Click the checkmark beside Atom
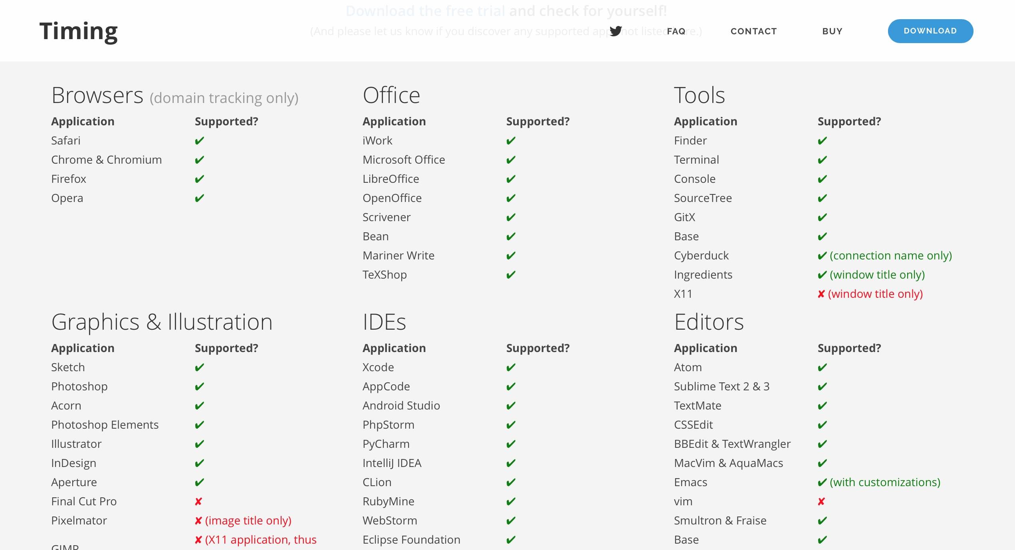 822,367
